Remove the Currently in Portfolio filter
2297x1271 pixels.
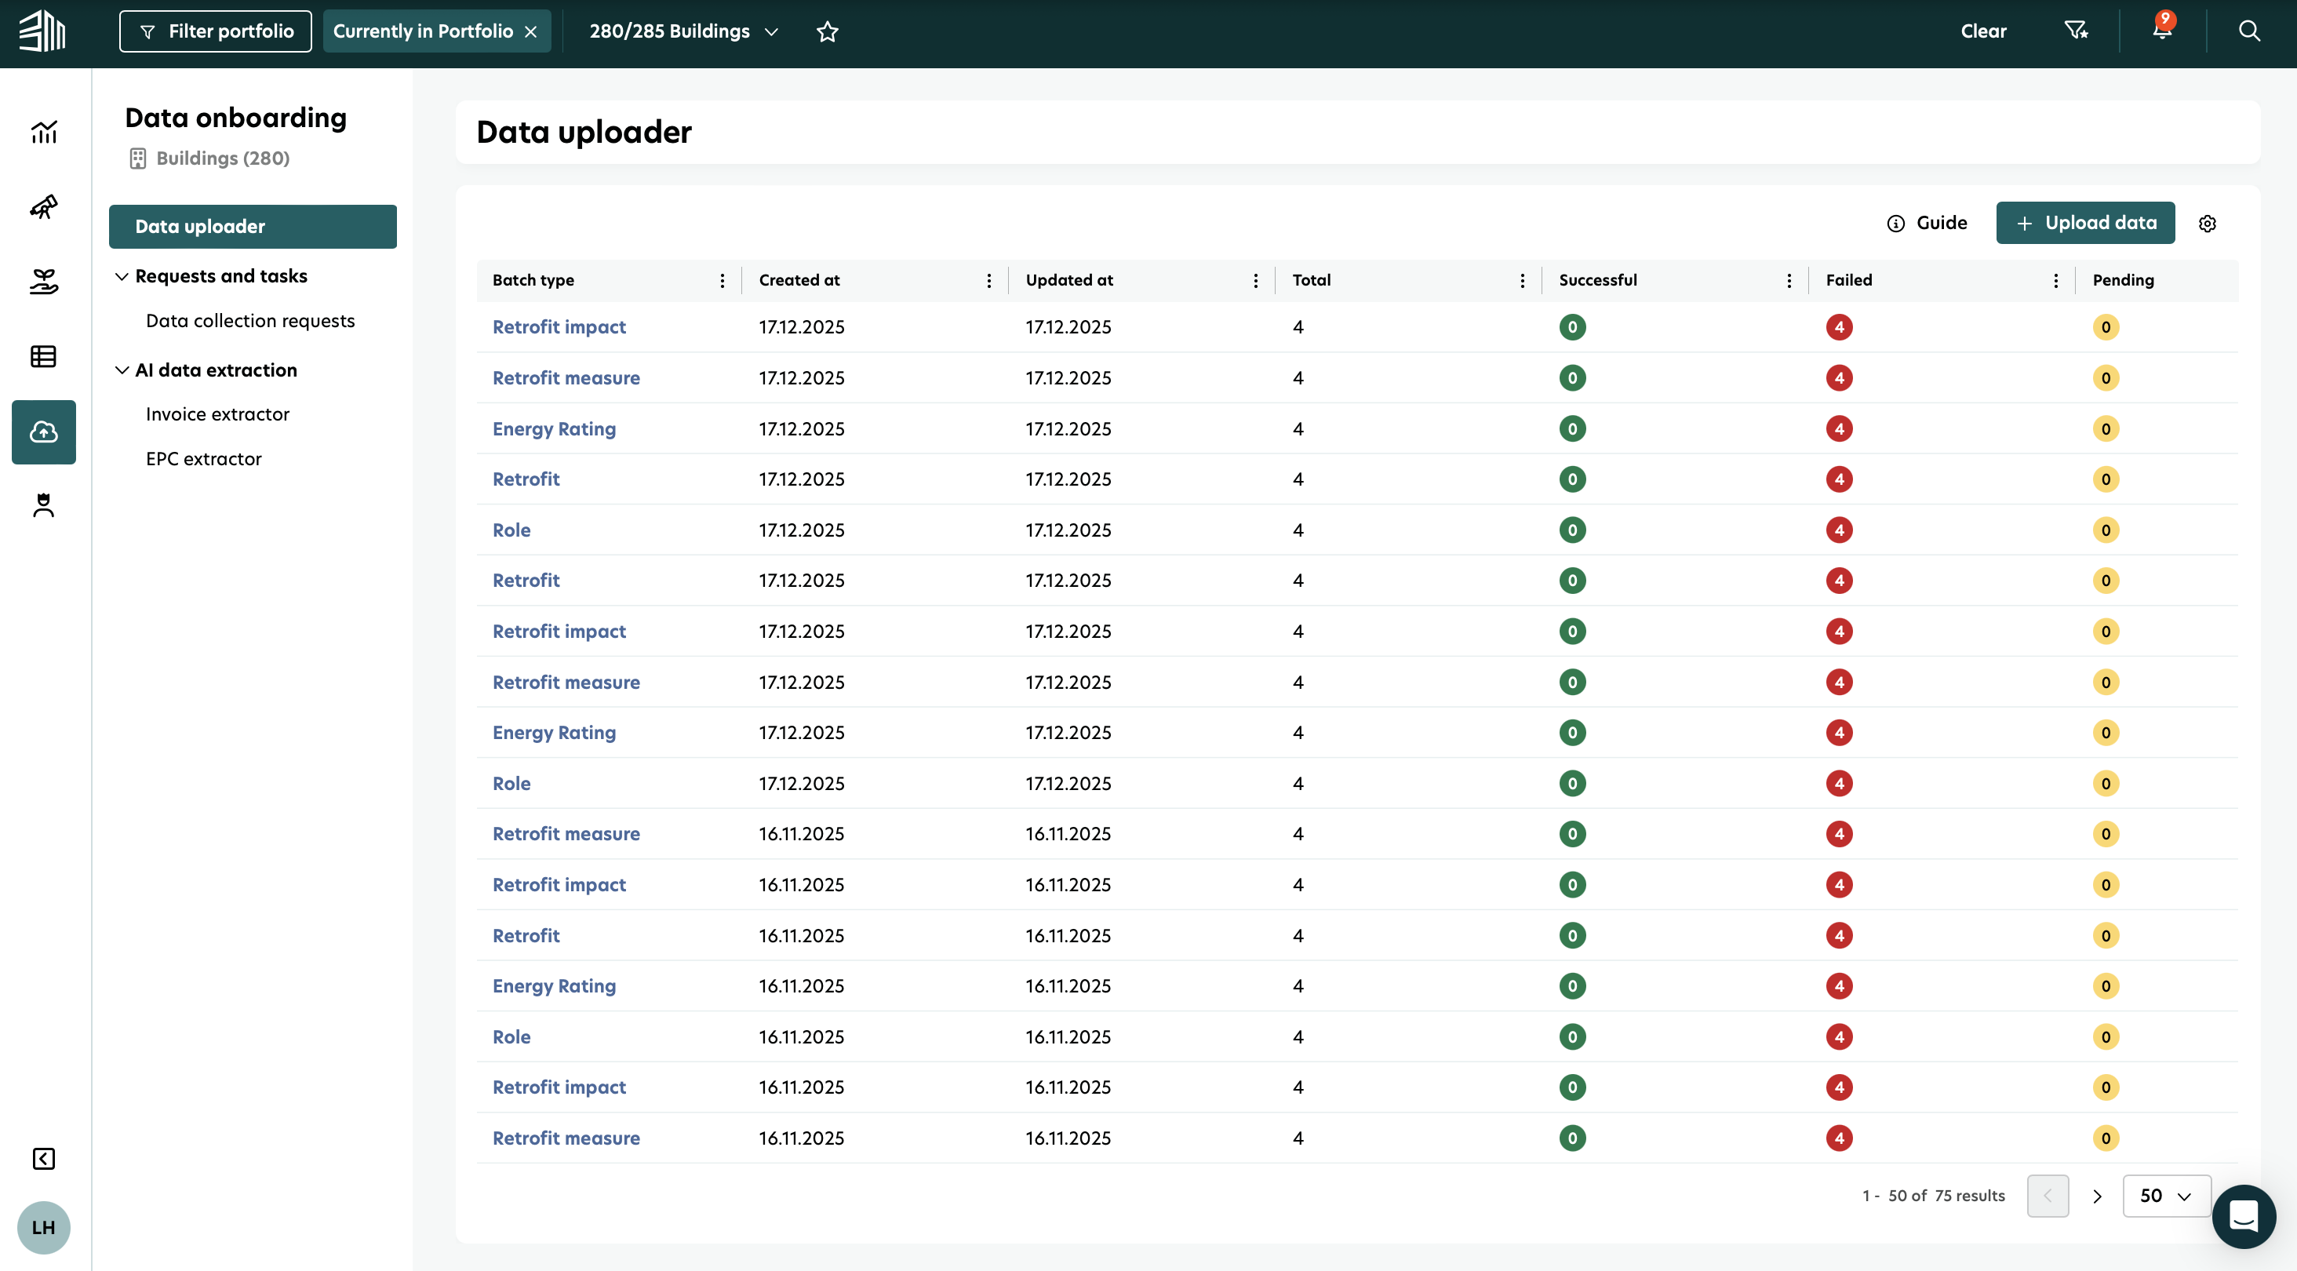click(531, 31)
